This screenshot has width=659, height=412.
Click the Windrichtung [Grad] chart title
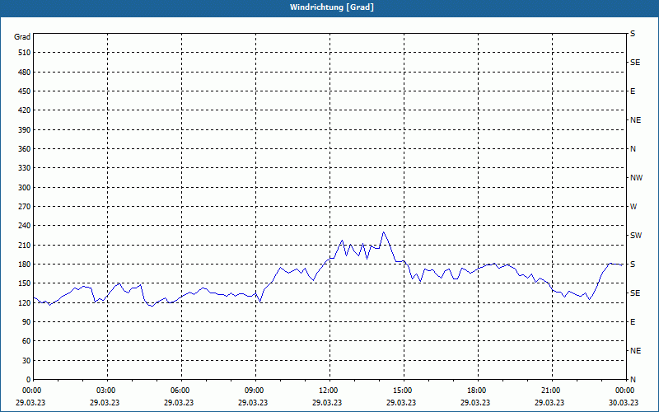pyautogui.click(x=332, y=7)
